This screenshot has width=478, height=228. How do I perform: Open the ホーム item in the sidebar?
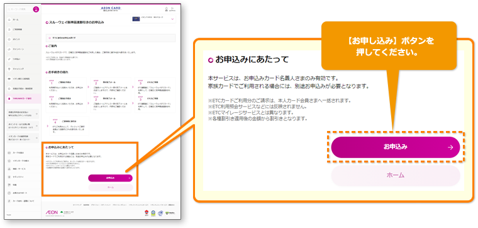click(23, 20)
